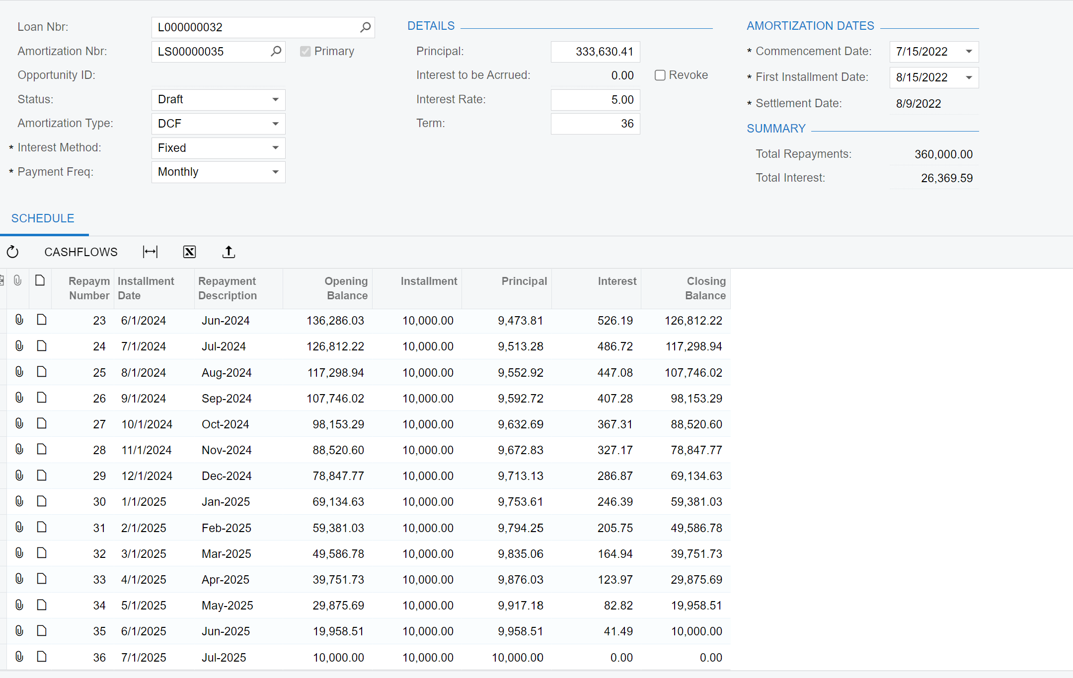This screenshot has width=1073, height=678.
Task: Click the CASHFLOWS button
Action: (81, 252)
